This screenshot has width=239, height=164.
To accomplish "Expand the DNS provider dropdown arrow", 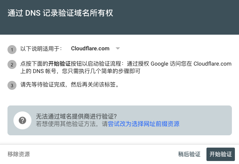I will pos(118,48).
